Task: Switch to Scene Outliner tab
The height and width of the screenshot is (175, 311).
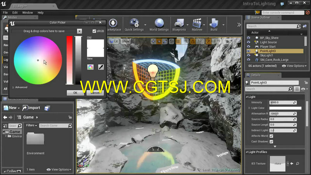Action: [260, 17]
